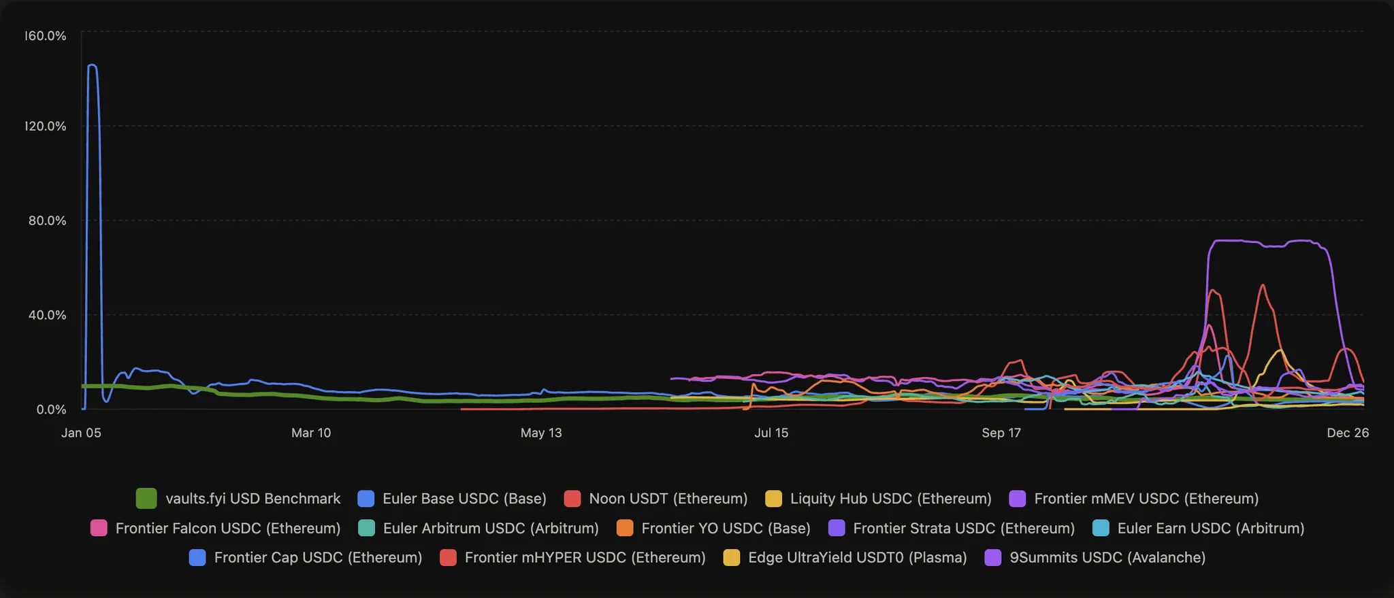Click the pink Frontier Falcon USDC legend icon
The image size is (1394, 598).
coord(99,528)
